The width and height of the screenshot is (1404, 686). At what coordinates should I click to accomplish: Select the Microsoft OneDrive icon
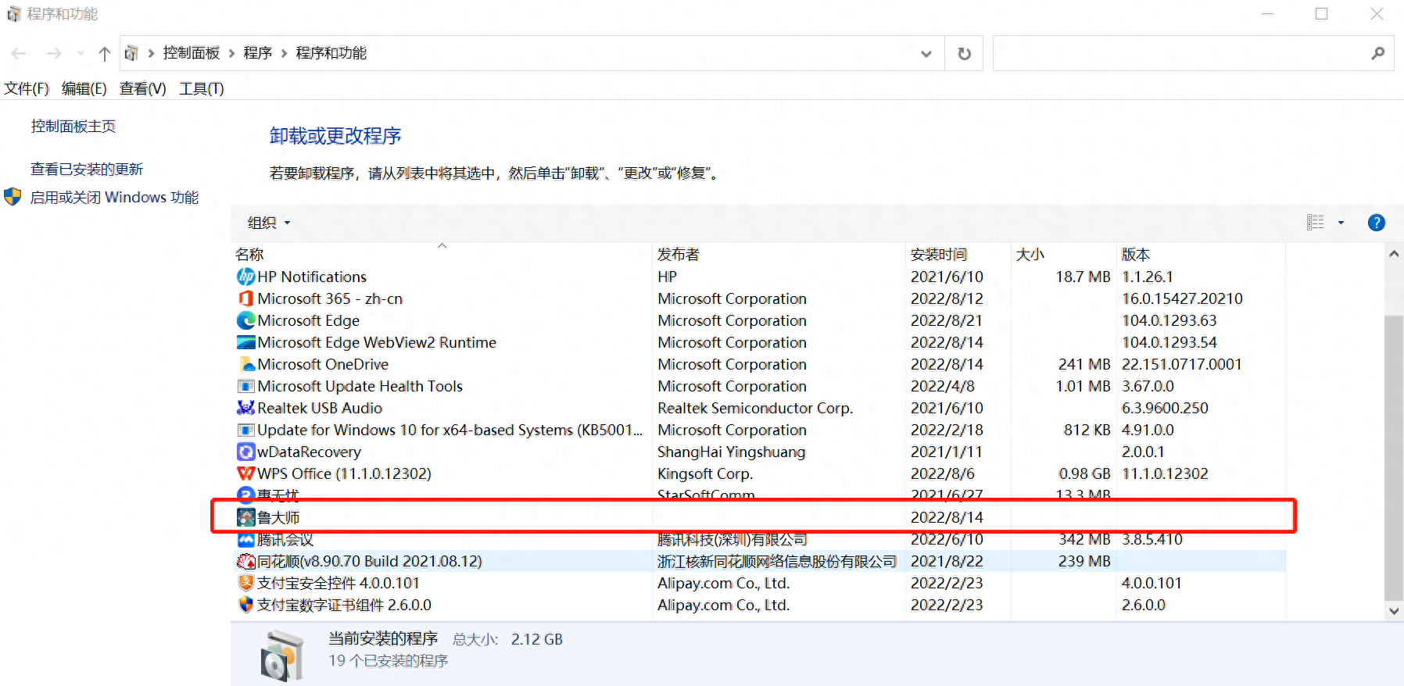pos(245,364)
